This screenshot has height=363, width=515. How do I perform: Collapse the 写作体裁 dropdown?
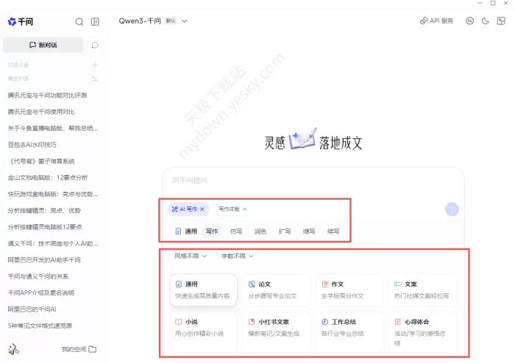[x=233, y=209]
